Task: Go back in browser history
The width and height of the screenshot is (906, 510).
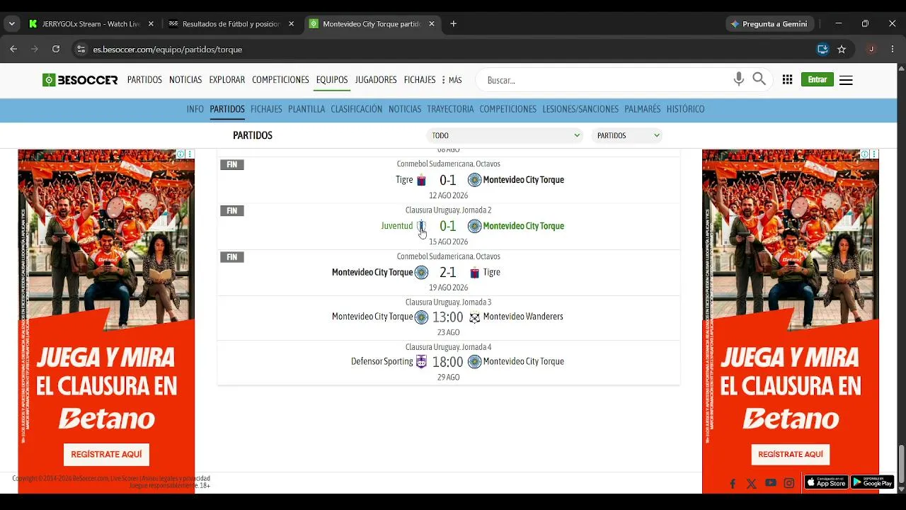Action: (13, 49)
